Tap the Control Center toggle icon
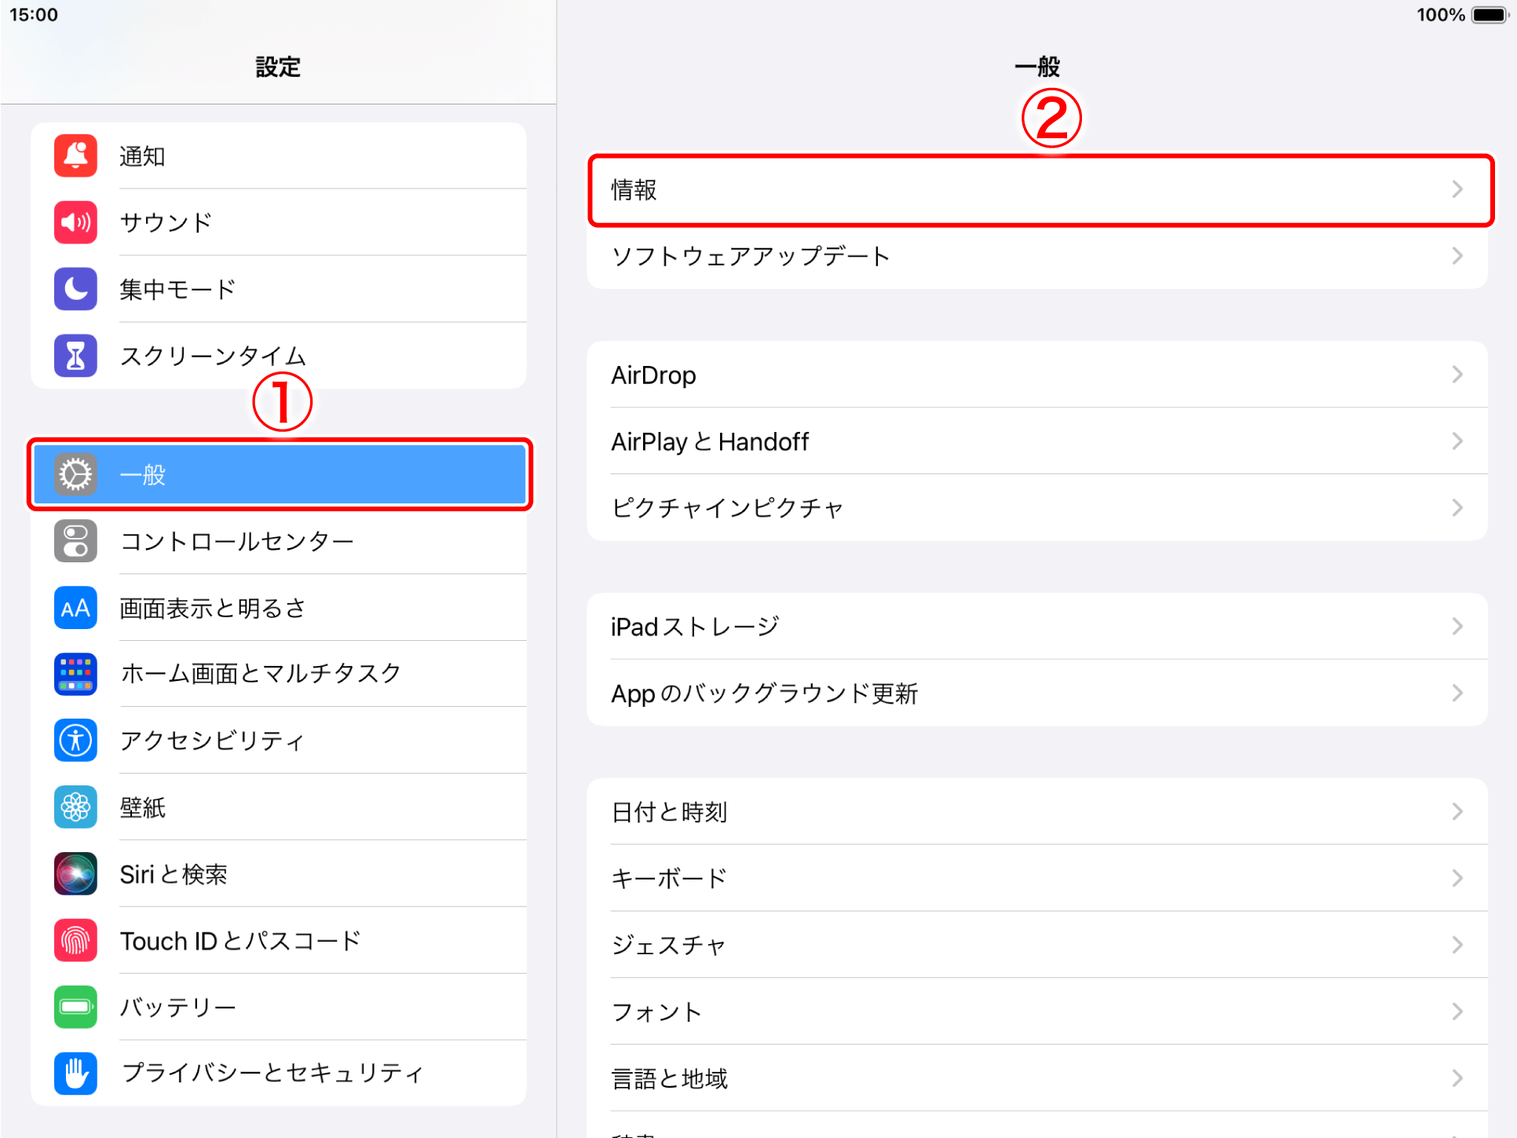Screen dimensions: 1517x1138 [75, 541]
